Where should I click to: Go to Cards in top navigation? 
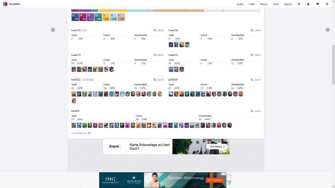click(x=252, y=4)
